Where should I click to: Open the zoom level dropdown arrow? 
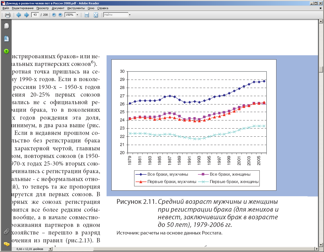pos(77,15)
